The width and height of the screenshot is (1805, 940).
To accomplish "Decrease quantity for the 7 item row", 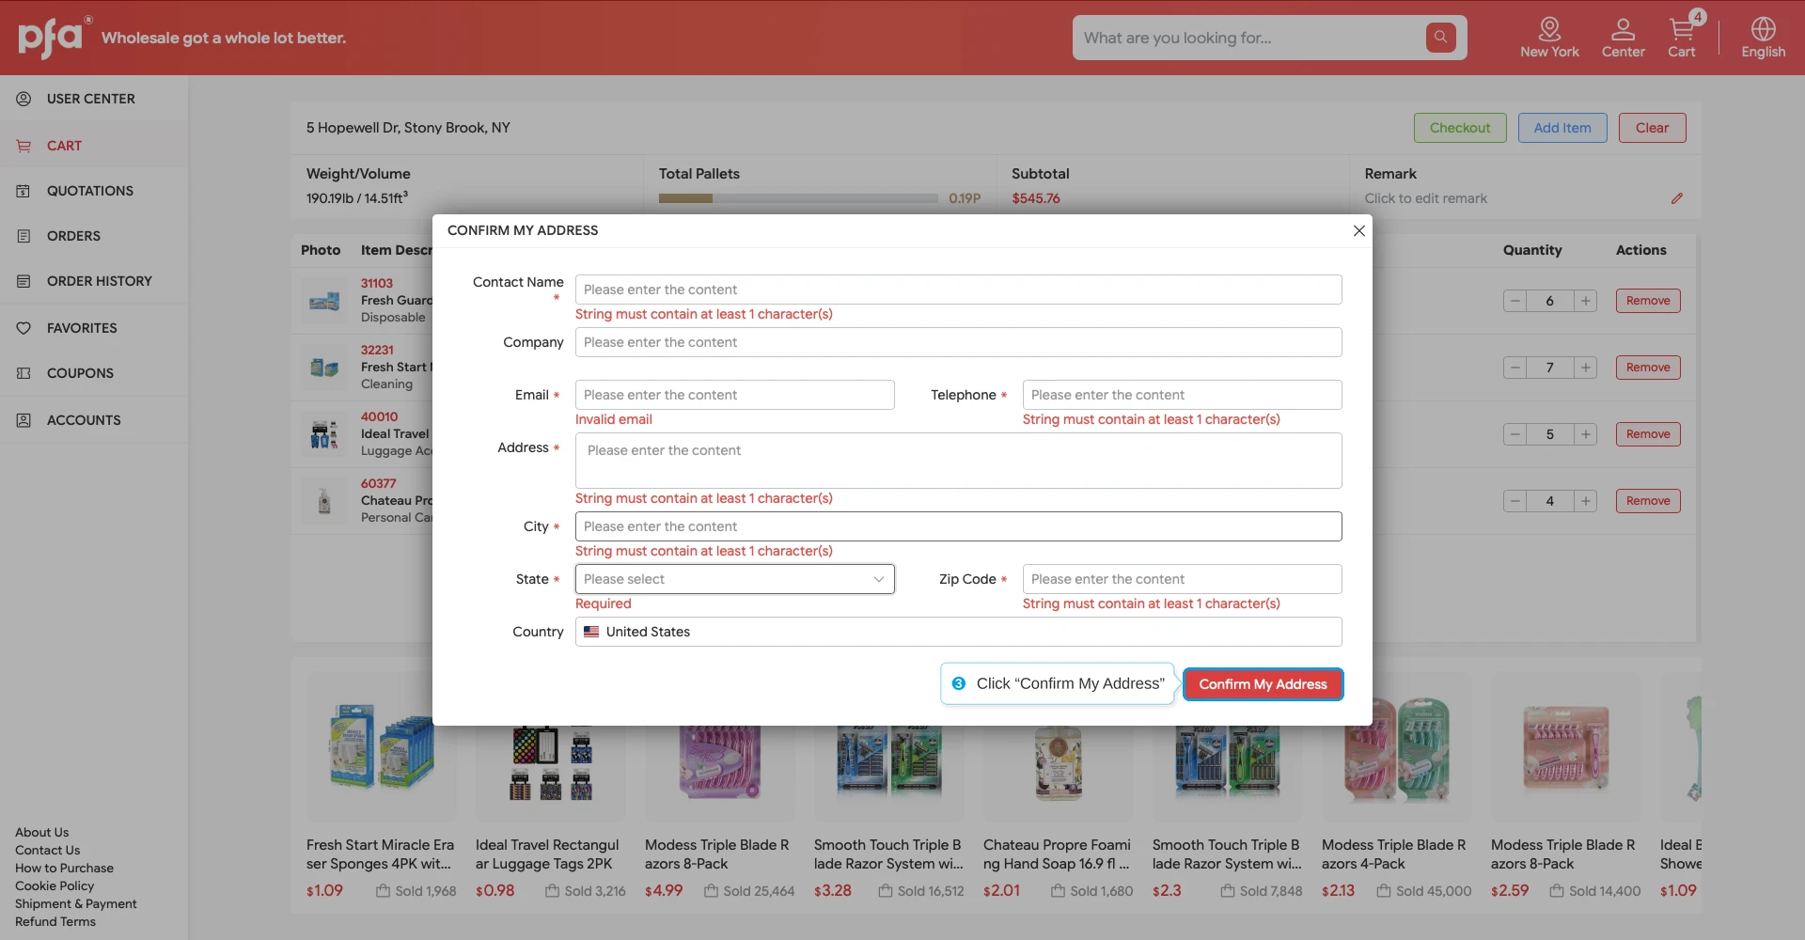I will click(x=1515, y=368).
